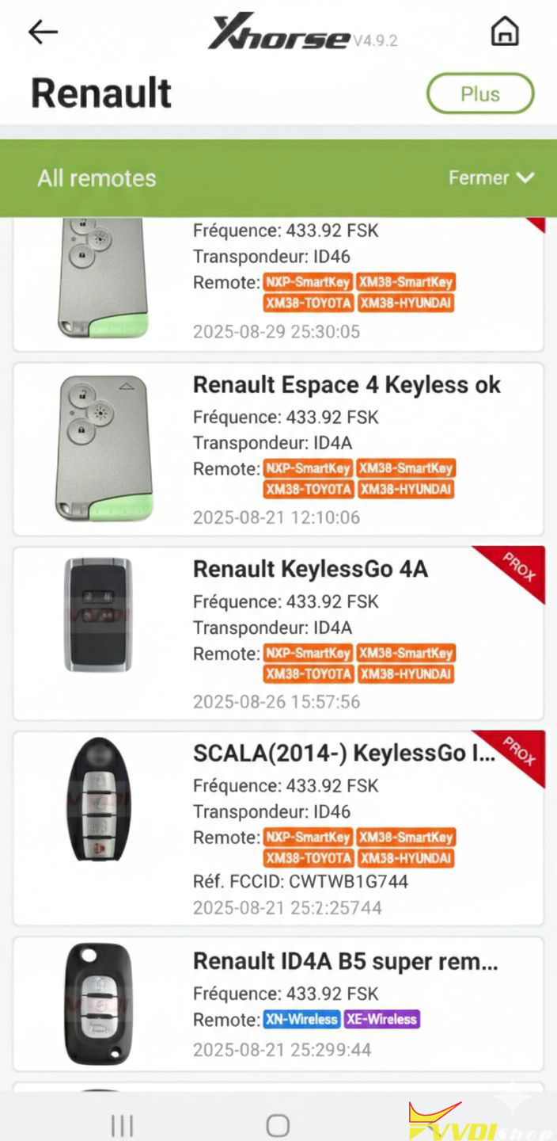Open SCALA(2014-) KeylessGo remote entry
557x1141 pixels.
(x=344, y=753)
